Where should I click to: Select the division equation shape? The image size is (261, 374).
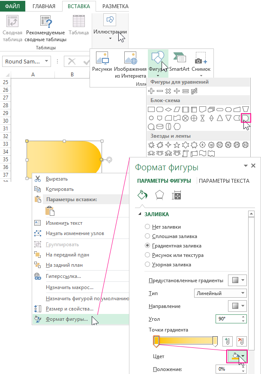[x=177, y=91]
